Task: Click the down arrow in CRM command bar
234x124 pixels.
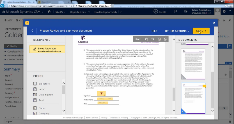Action: 224,20
